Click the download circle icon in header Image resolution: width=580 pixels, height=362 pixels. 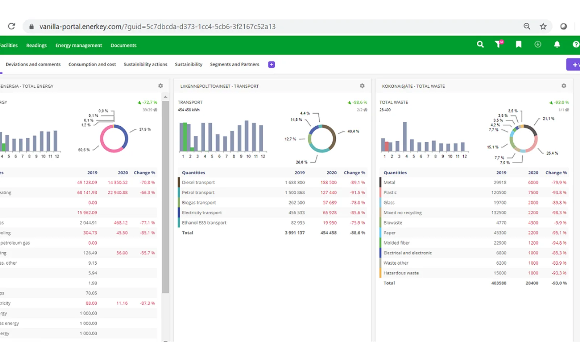click(538, 44)
